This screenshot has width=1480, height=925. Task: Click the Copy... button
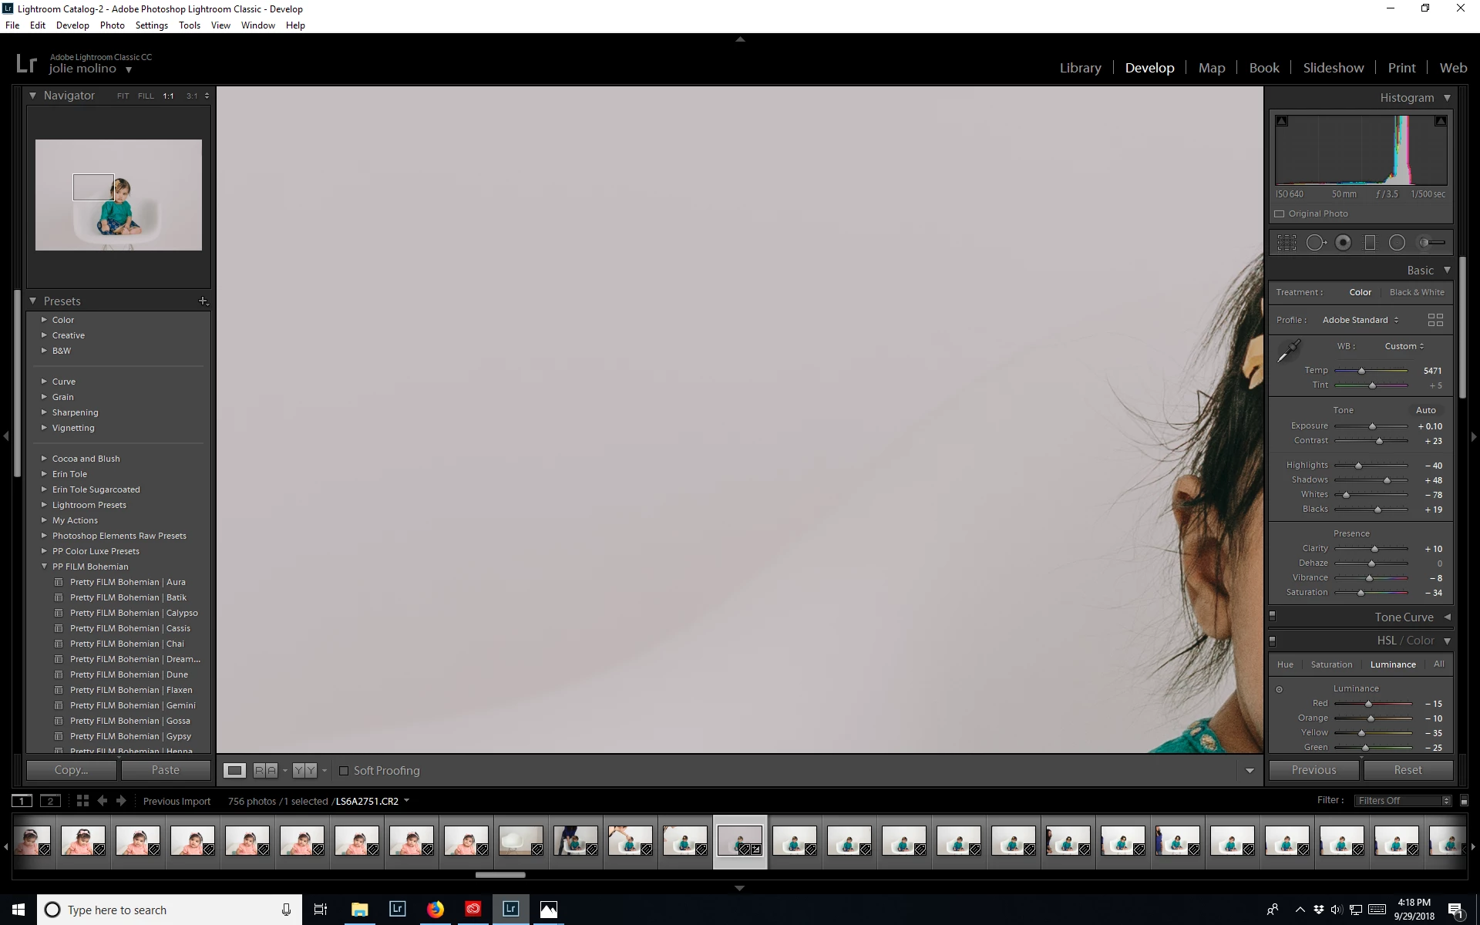(x=72, y=770)
